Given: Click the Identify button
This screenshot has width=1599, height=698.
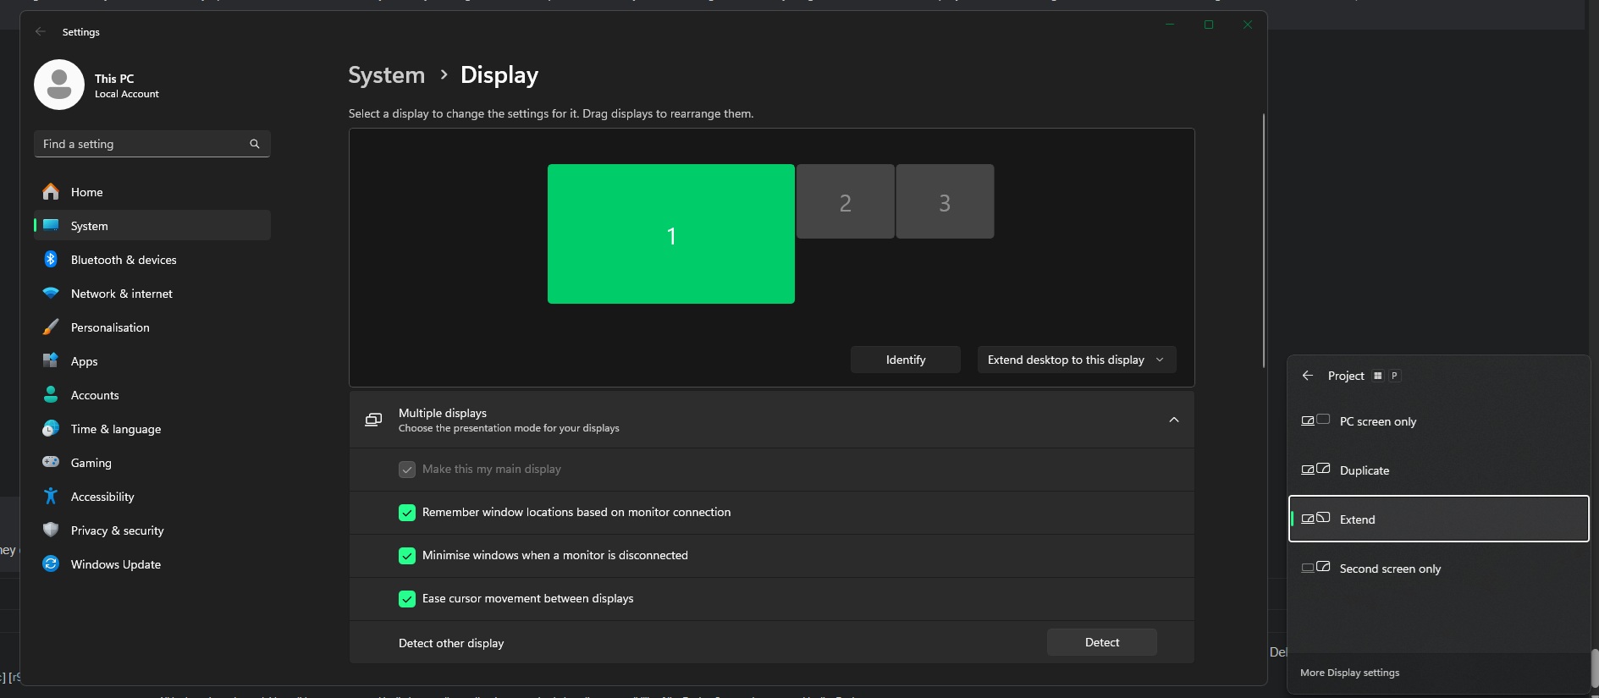Looking at the screenshot, I should click(x=906, y=360).
